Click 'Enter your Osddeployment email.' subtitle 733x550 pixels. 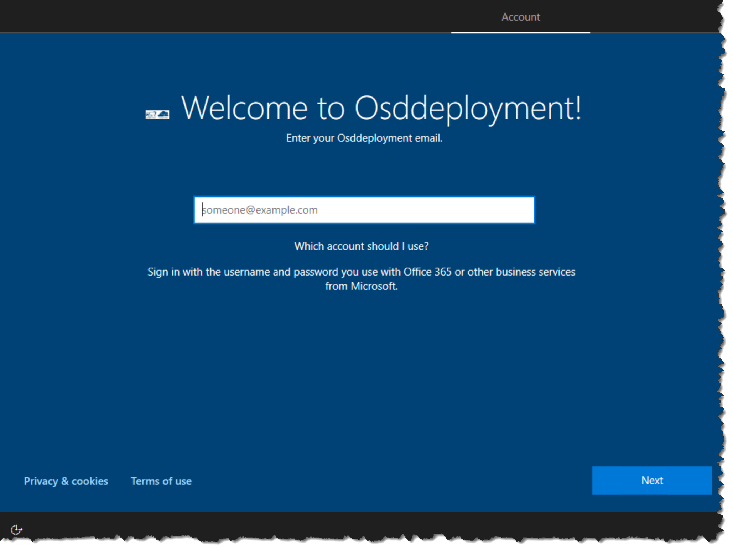click(x=364, y=138)
